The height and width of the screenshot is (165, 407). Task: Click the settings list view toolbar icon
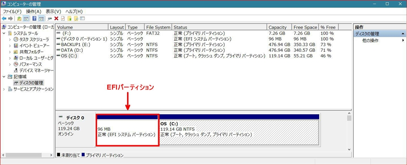83,19
